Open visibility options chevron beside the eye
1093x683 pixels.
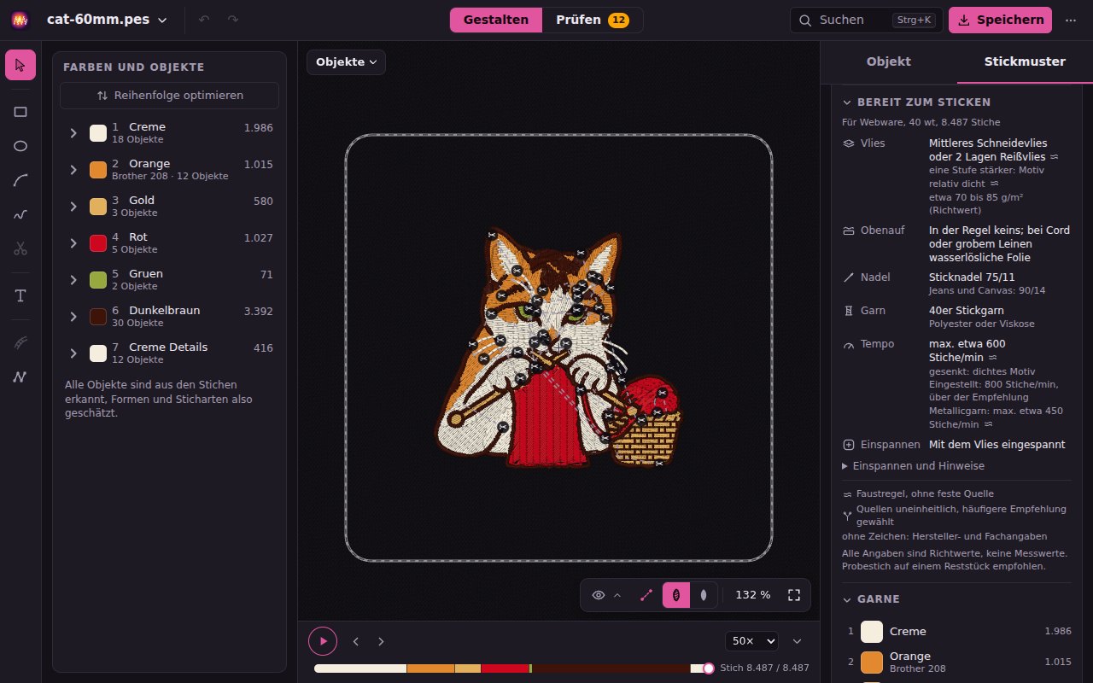[617, 595]
